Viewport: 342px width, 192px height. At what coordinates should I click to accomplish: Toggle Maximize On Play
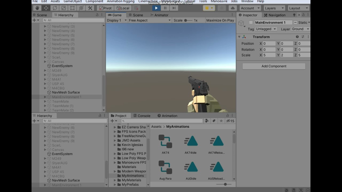(x=220, y=20)
